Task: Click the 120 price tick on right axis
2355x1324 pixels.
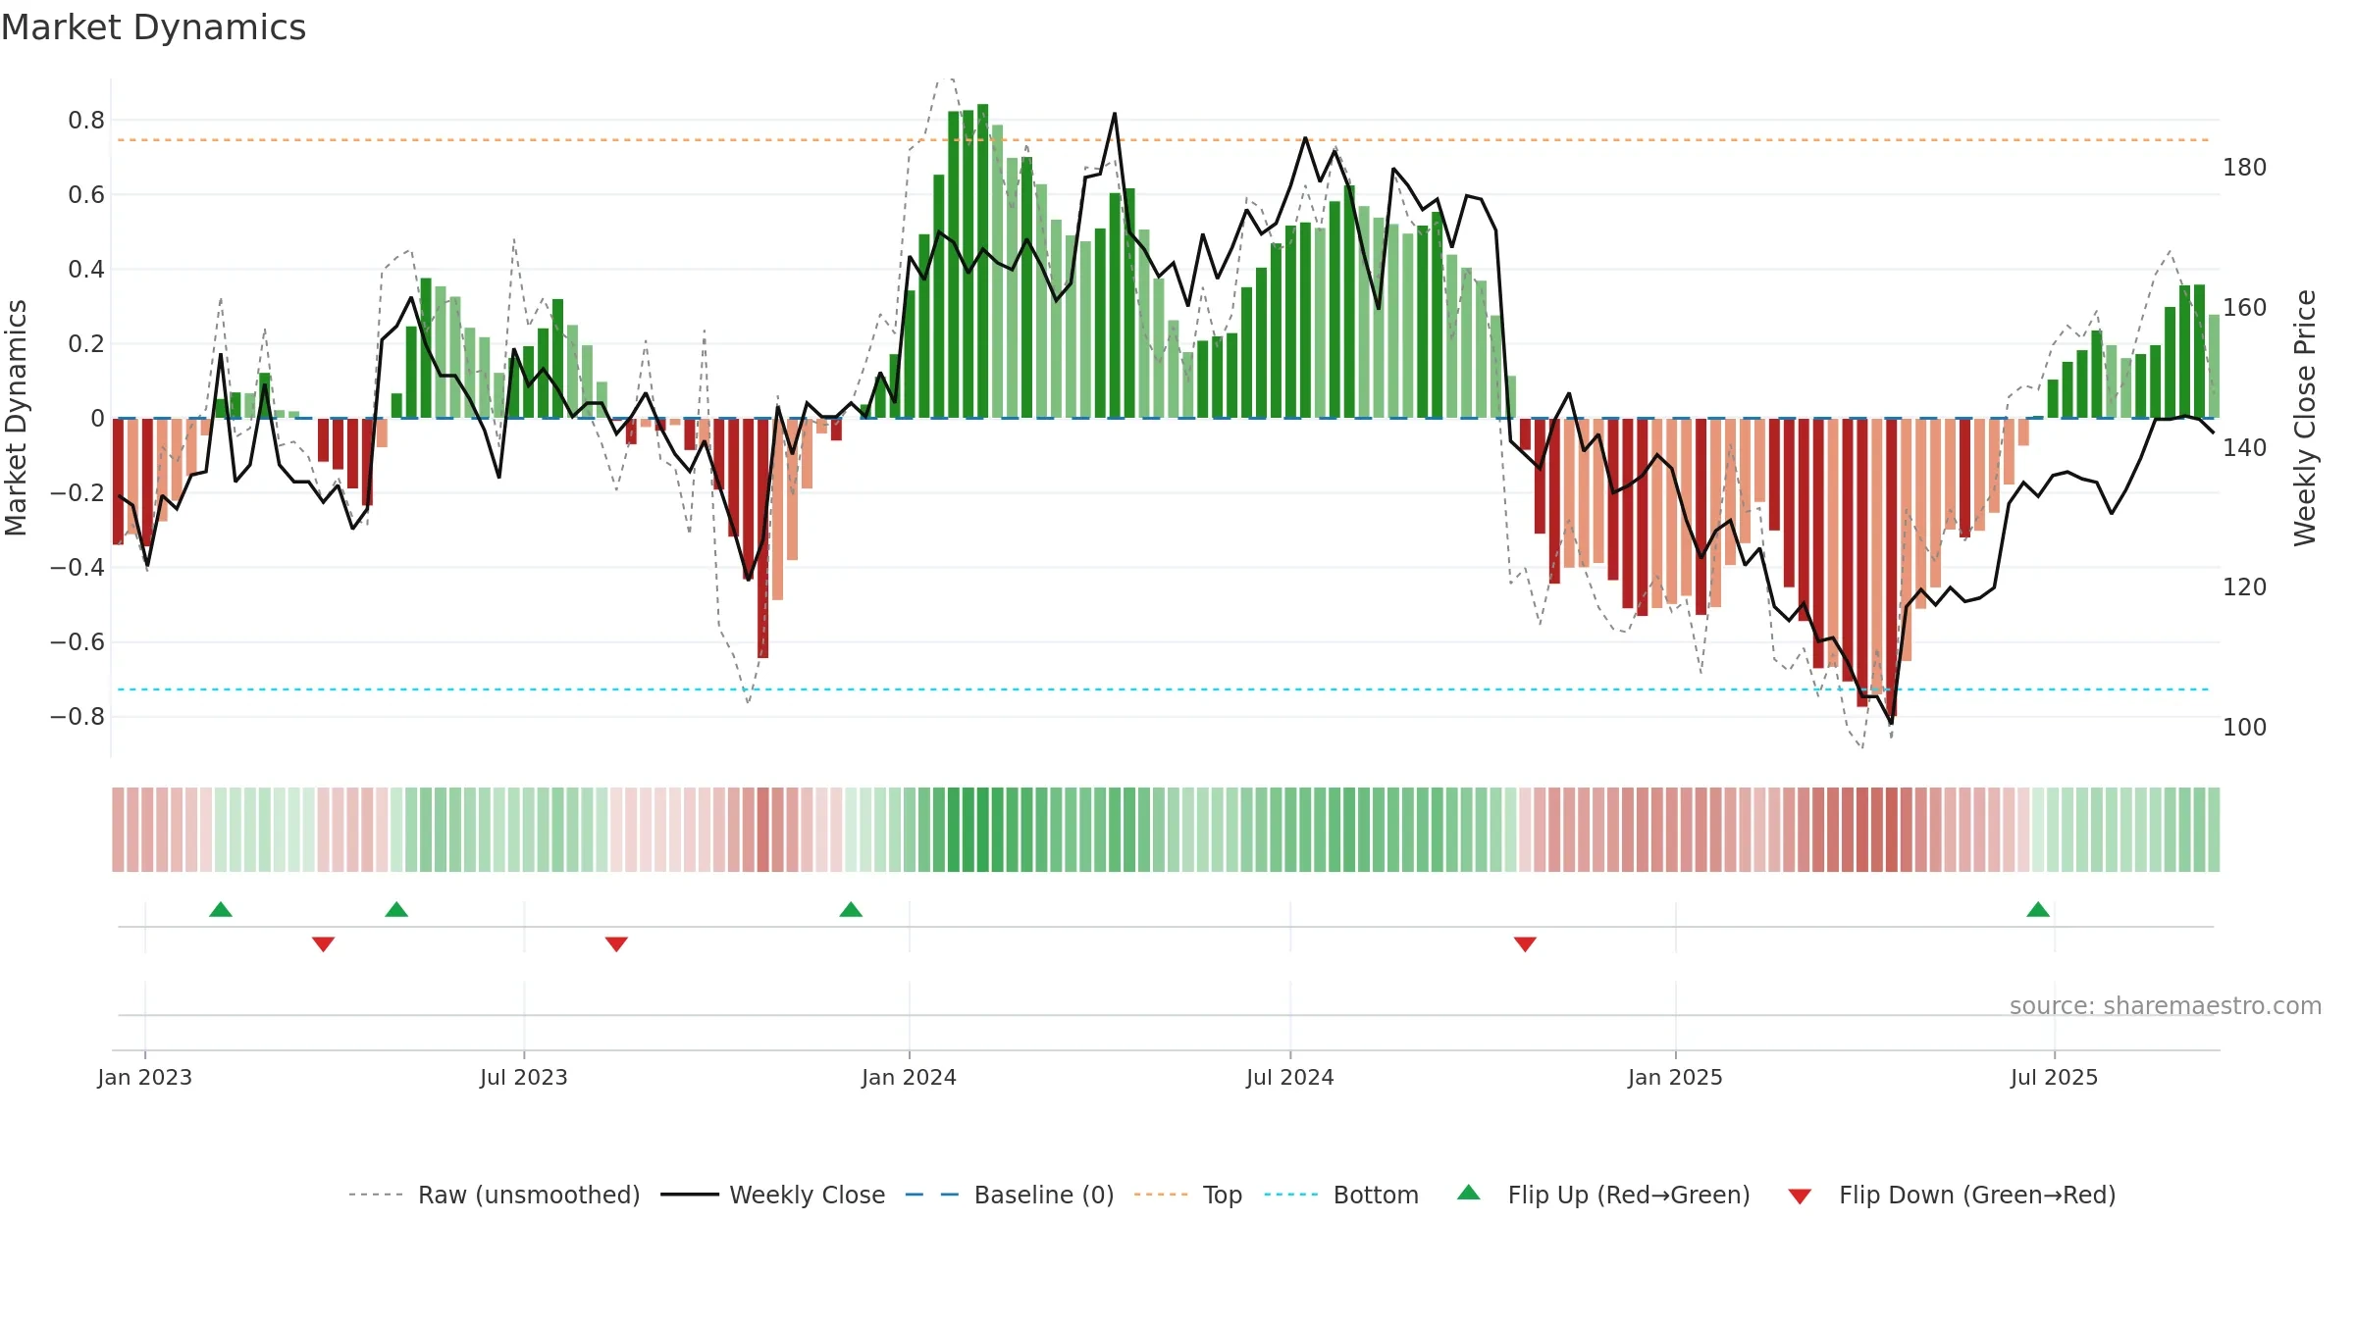Action: (x=2245, y=587)
